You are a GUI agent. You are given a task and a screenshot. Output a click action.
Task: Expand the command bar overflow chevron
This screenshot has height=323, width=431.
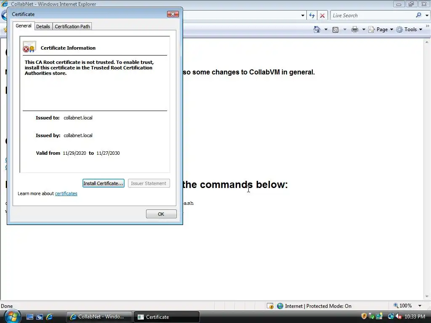point(428,26)
